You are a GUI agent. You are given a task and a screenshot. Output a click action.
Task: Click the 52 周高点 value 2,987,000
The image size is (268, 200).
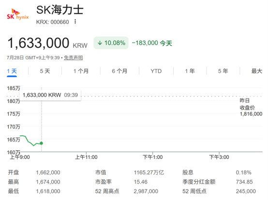tap(146, 191)
